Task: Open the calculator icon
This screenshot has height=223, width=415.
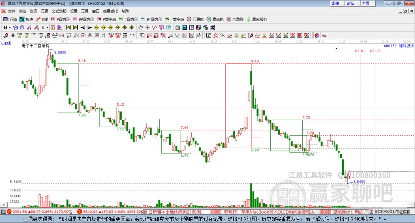Action: coord(184,28)
